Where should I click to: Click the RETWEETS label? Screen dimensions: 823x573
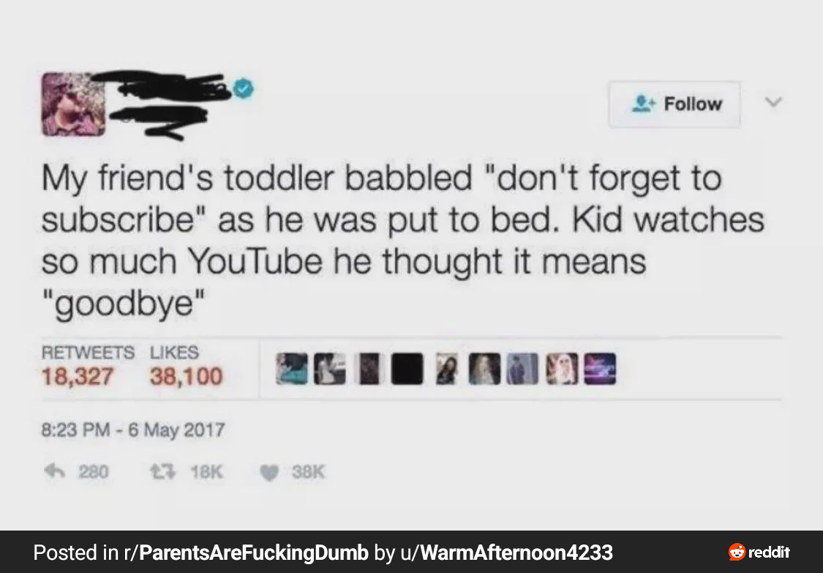click(89, 352)
